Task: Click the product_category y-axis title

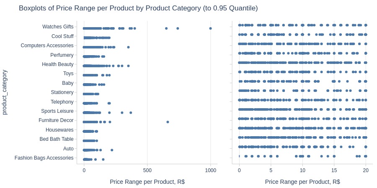Action: click(x=5, y=92)
